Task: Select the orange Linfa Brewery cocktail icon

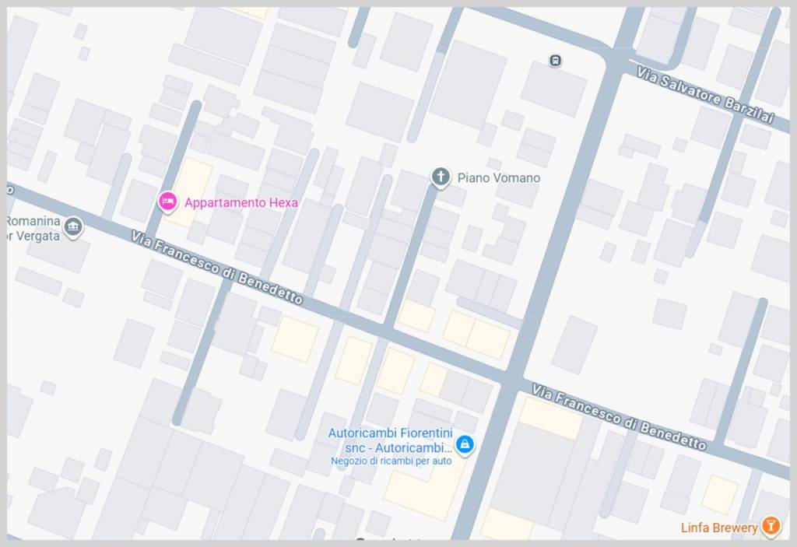Action: click(x=771, y=526)
